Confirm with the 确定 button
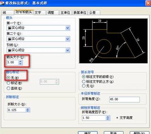This screenshot has height=134, width=151. pos(88,133)
